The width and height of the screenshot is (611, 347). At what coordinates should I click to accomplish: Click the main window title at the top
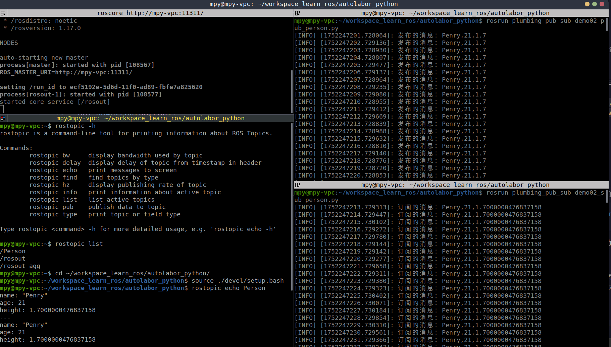304,4
